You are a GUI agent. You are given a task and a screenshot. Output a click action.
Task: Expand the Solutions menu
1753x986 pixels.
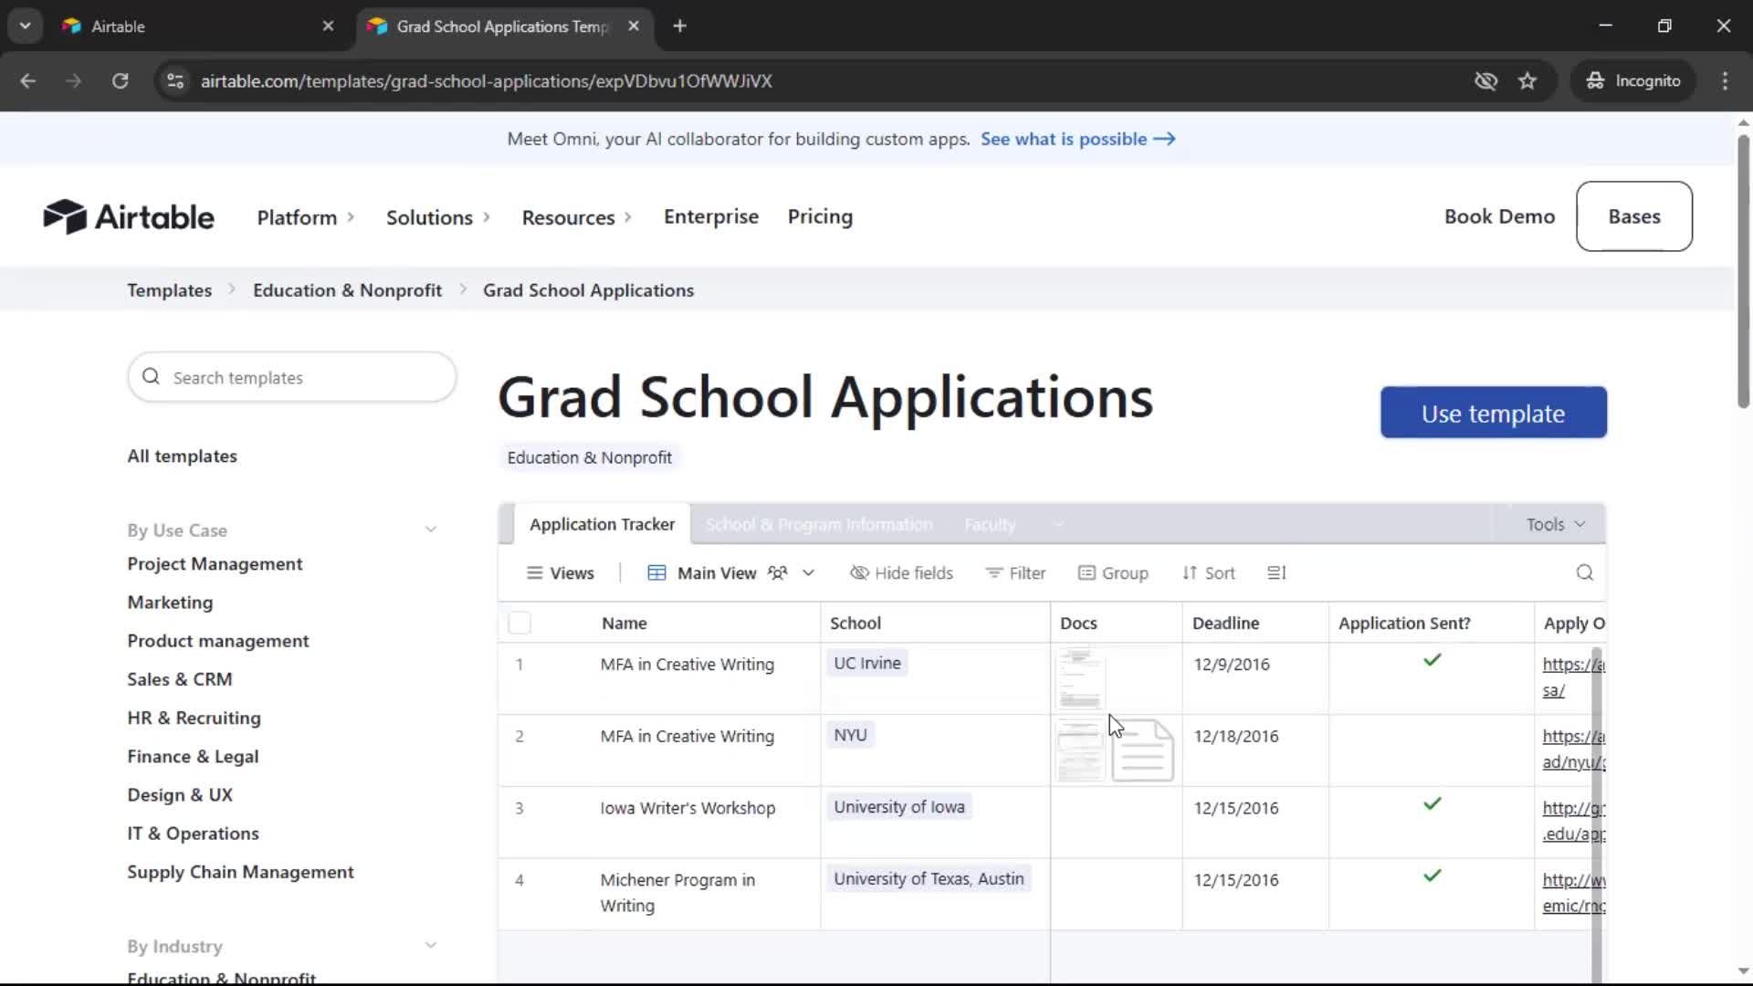tap(438, 217)
